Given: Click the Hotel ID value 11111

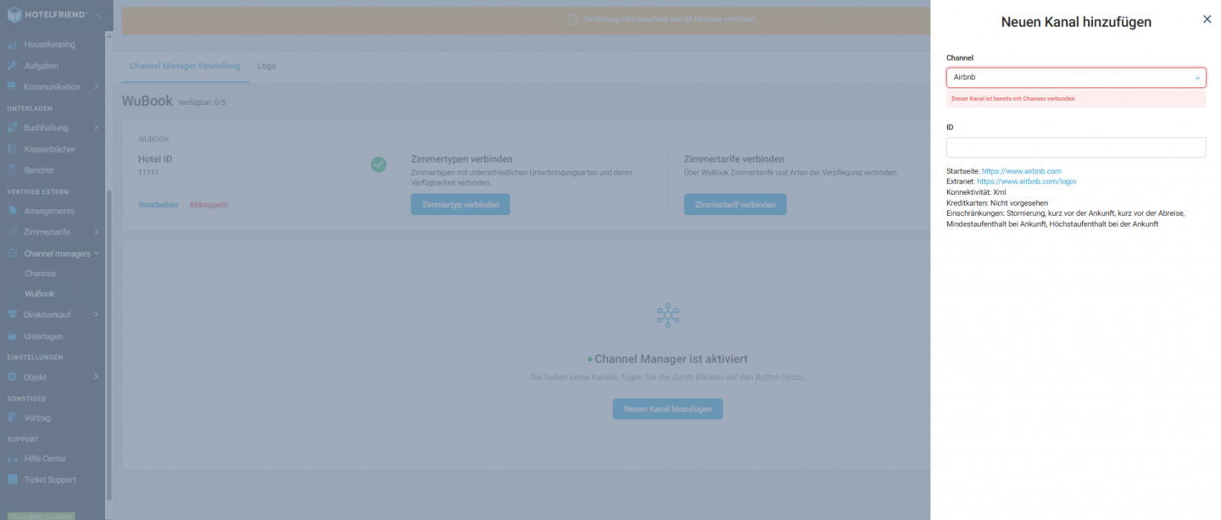Looking at the screenshot, I should click(148, 172).
